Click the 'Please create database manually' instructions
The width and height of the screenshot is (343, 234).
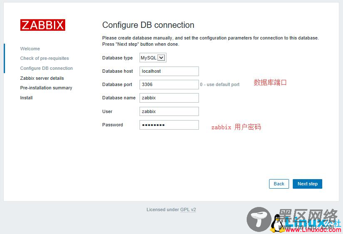[x=211, y=41]
